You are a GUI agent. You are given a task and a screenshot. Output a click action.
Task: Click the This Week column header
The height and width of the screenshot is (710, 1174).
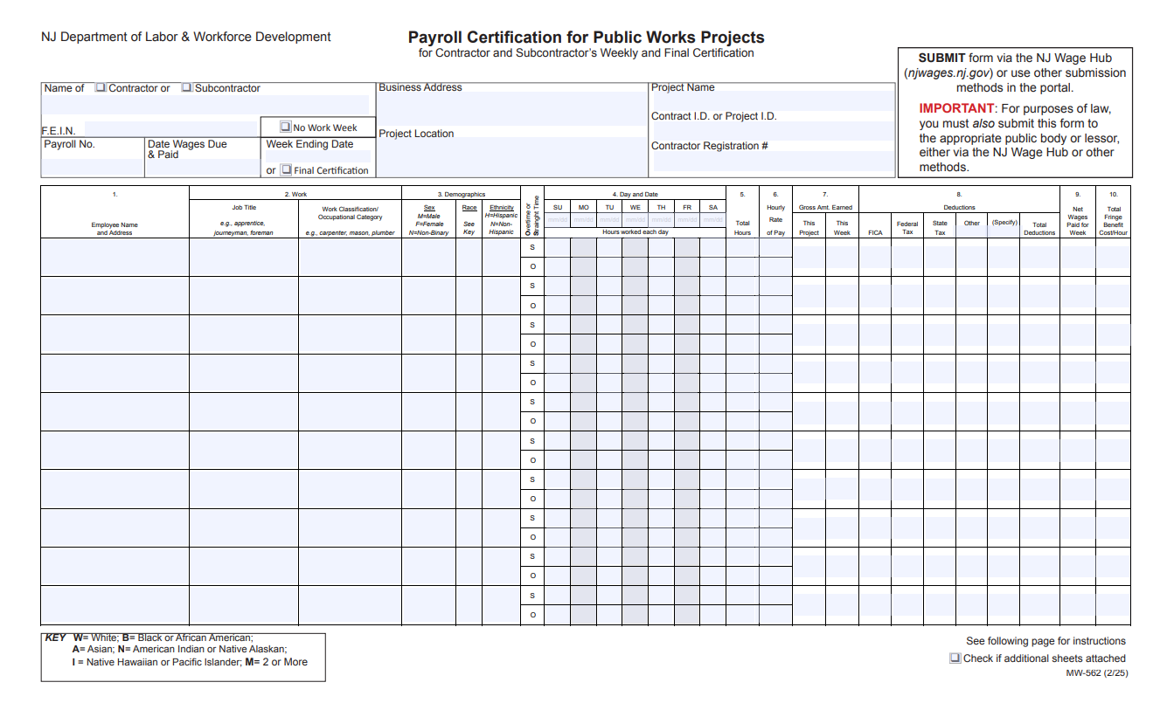pyautogui.click(x=842, y=228)
